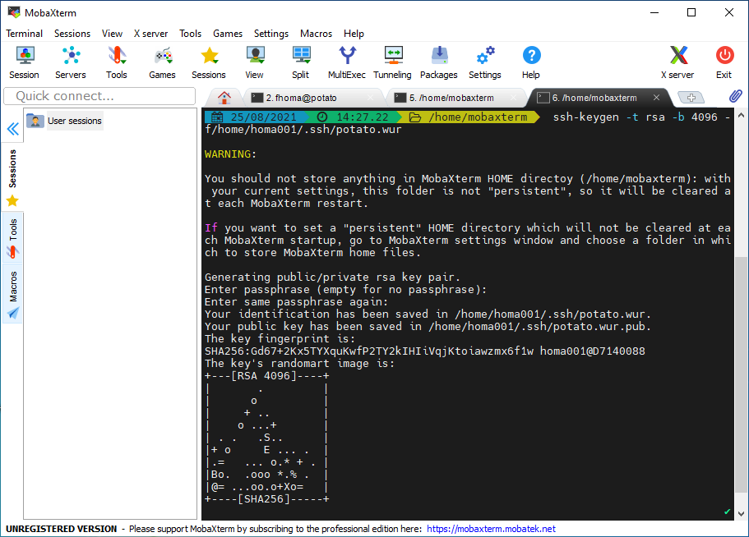749x537 pixels.
Task: Click terminal scrollbar up arrow
Action: point(741,116)
